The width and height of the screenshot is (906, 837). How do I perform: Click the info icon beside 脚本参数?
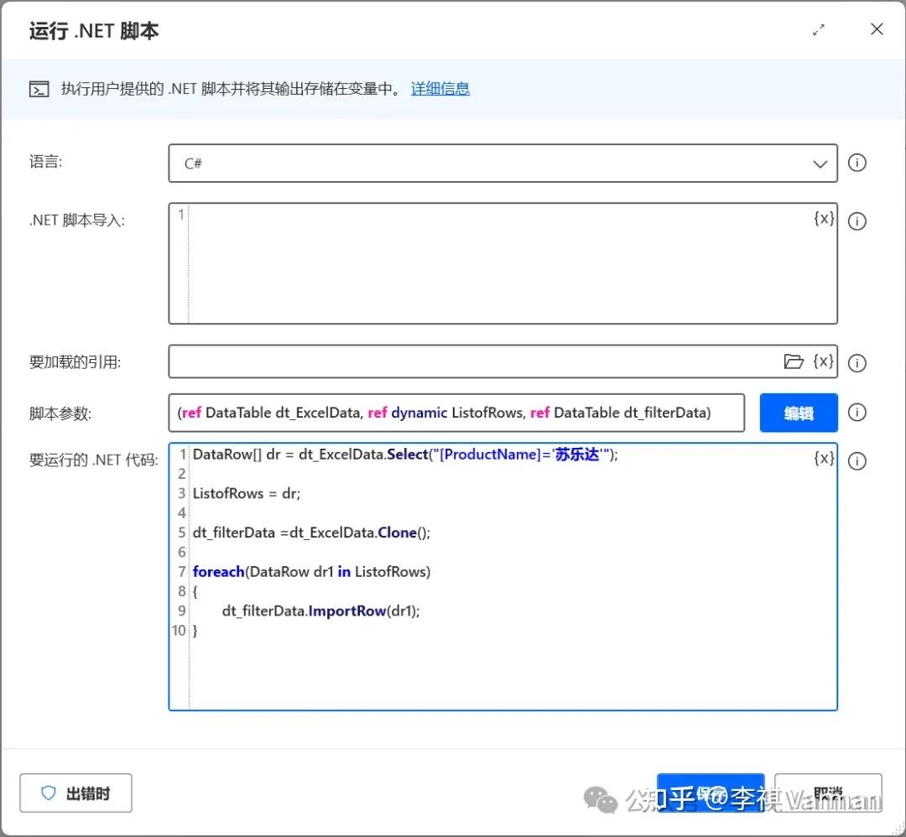coord(857,412)
